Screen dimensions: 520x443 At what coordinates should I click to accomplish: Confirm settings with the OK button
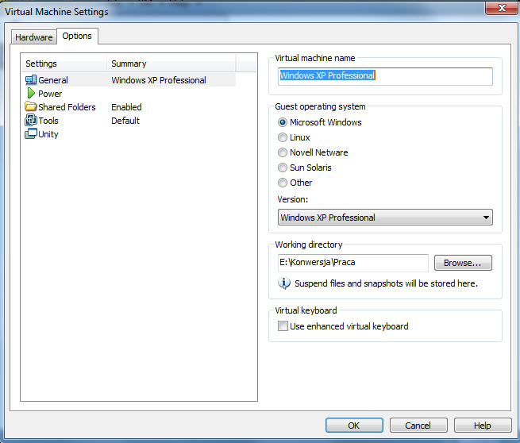click(x=354, y=425)
